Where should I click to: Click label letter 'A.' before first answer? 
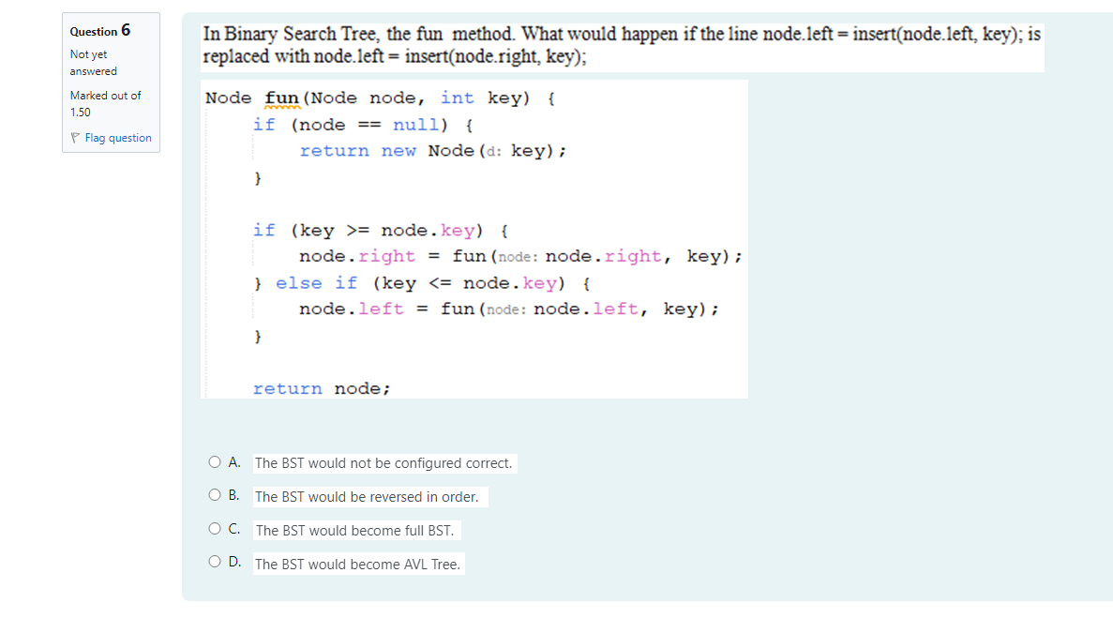coord(232,460)
